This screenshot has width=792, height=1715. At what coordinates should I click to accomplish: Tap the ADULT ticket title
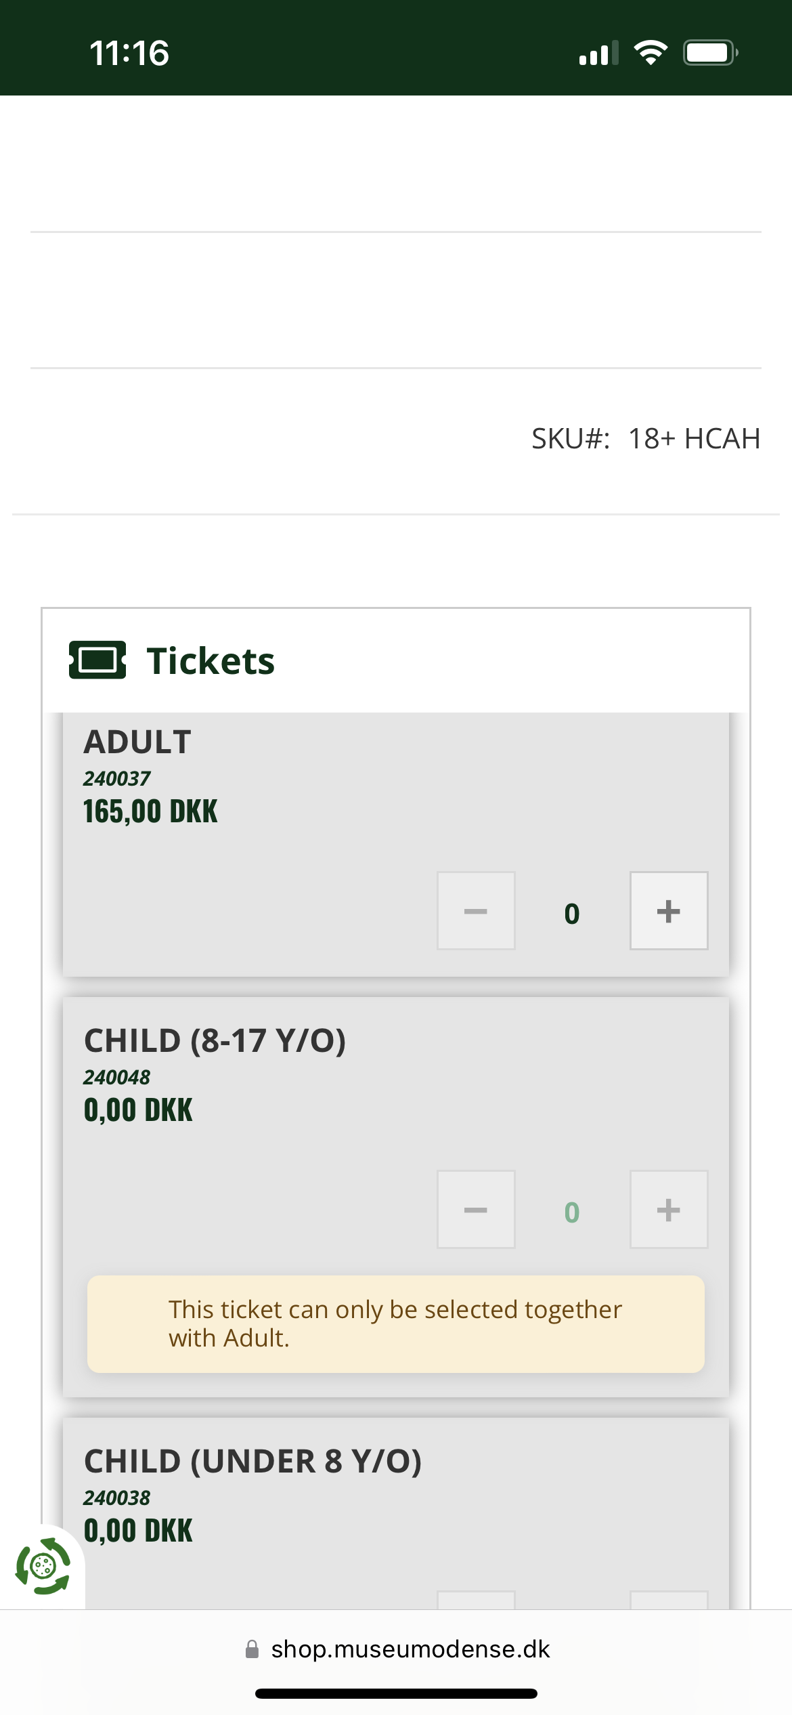(137, 742)
